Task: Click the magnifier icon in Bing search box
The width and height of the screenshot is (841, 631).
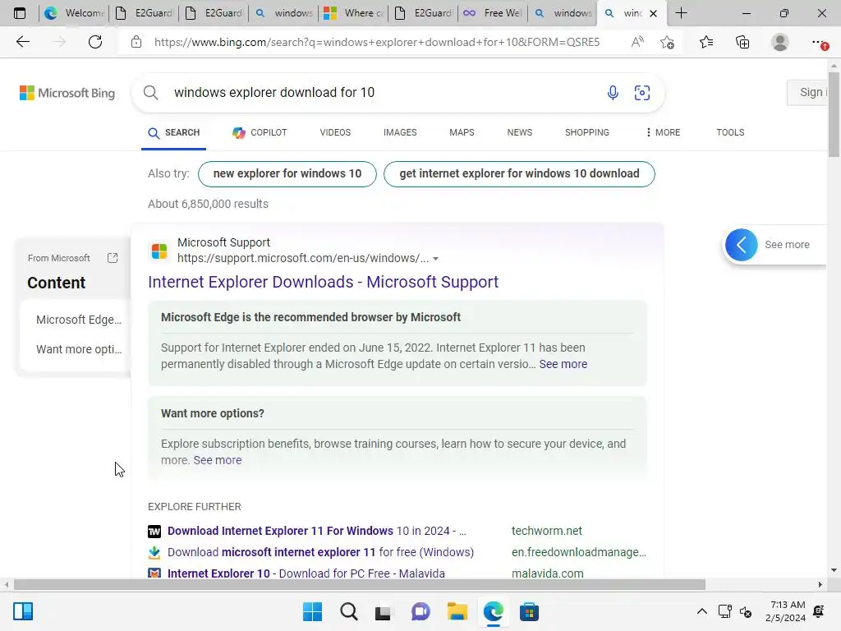Action: tap(151, 93)
